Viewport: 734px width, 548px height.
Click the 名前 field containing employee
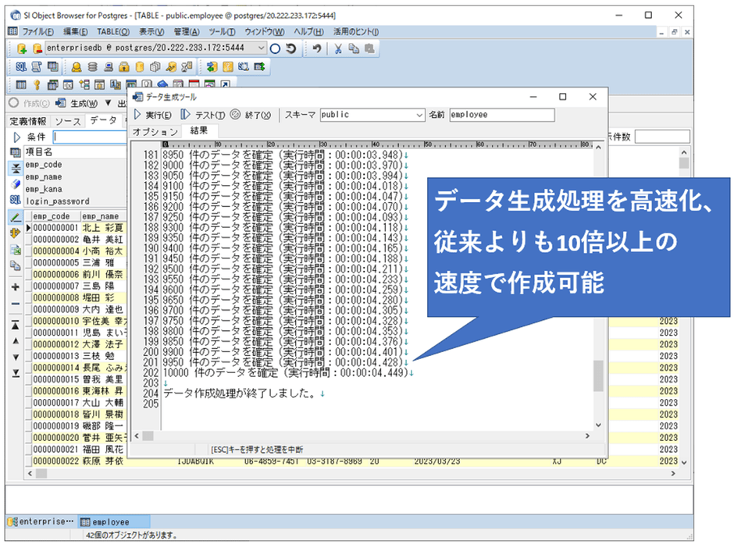(501, 115)
